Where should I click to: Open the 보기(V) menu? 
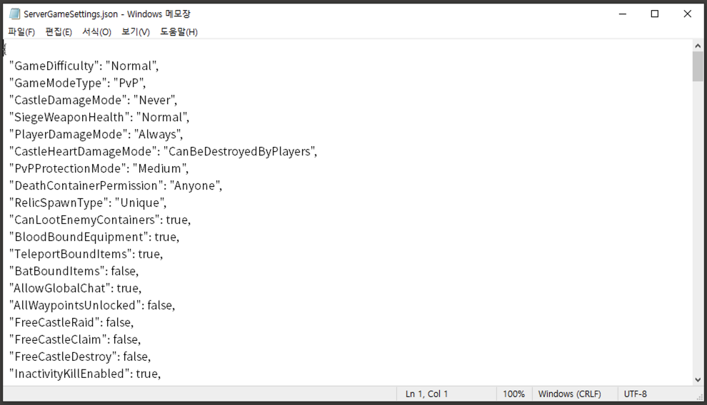click(x=135, y=32)
